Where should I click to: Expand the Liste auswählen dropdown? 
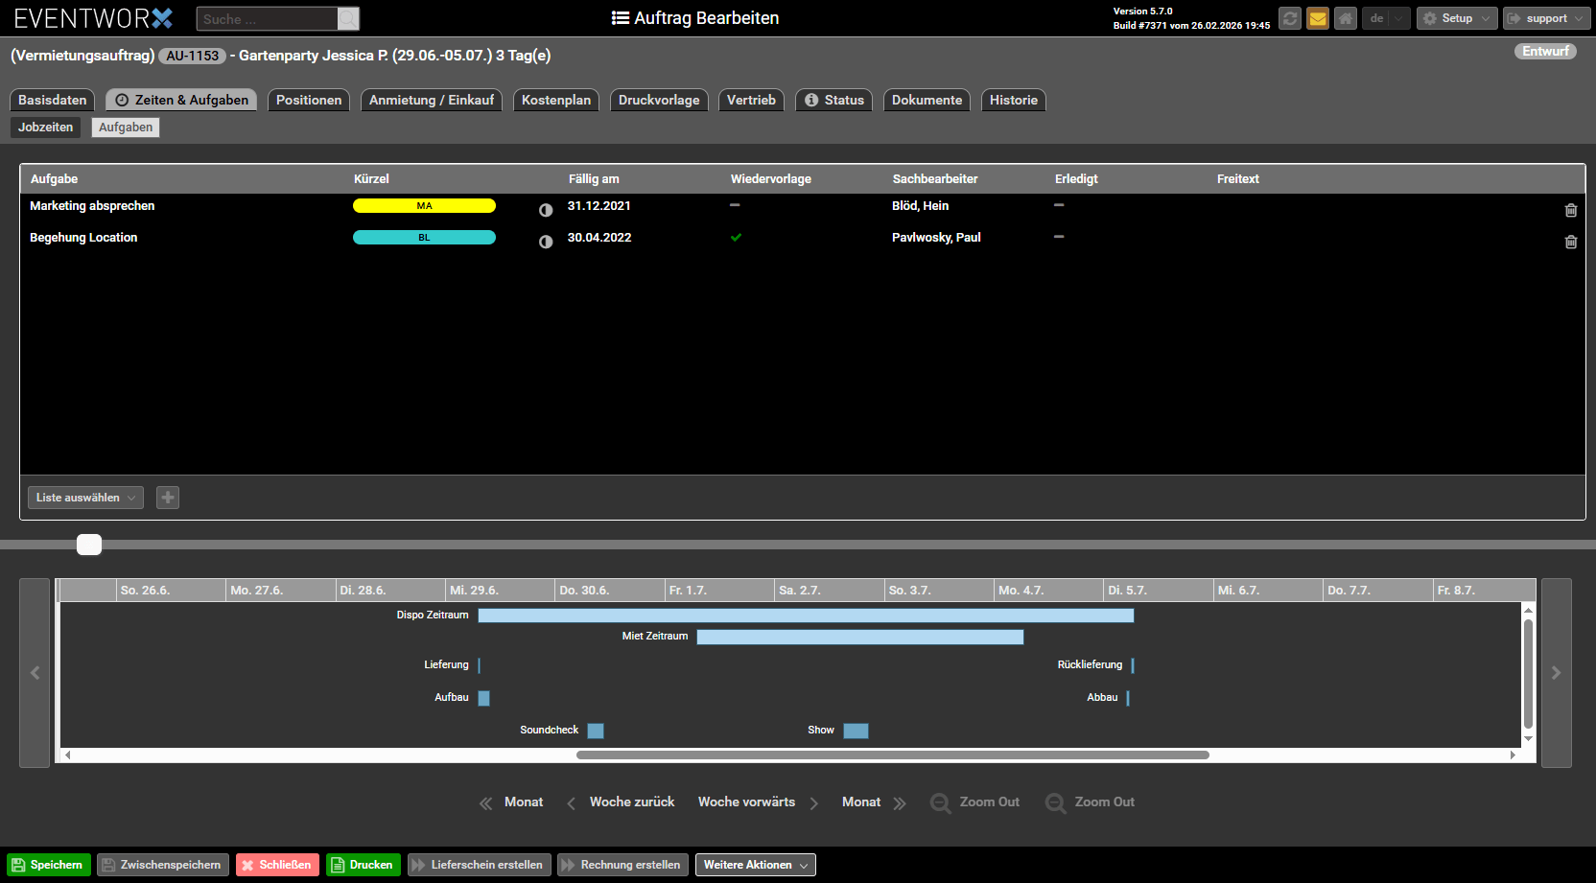point(85,498)
